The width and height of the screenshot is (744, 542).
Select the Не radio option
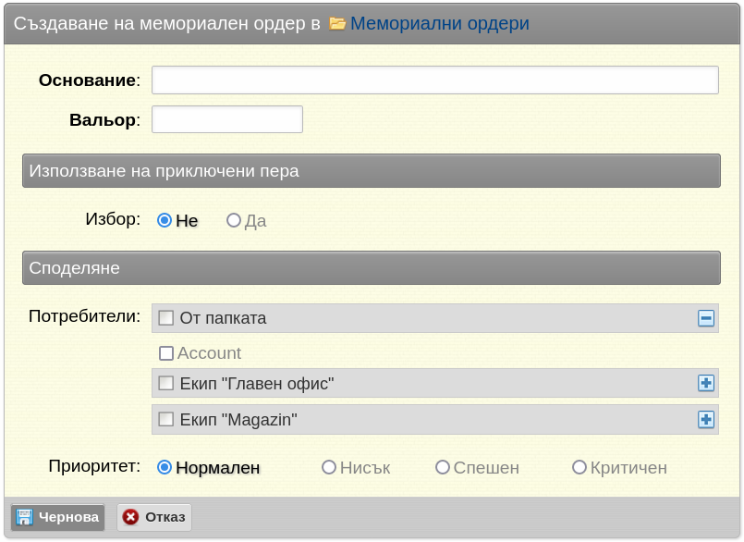click(x=165, y=220)
